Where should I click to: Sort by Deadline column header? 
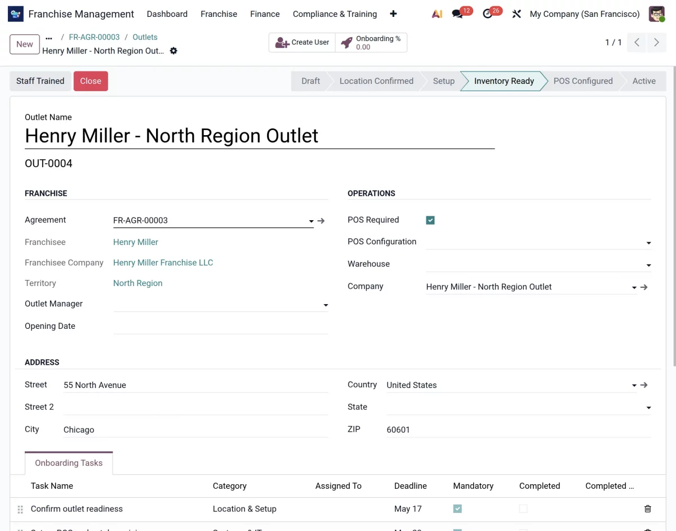[x=411, y=486]
